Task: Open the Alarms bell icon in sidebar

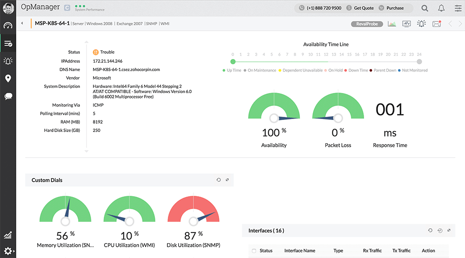Action: [8, 61]
